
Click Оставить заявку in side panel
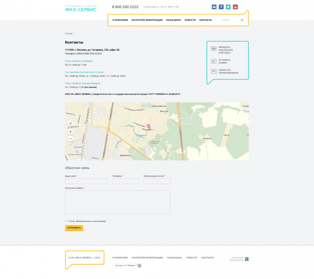224,61
